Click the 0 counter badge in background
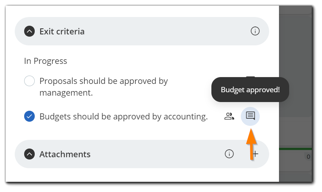Viewport: 322px width, 192px height. [x=308, y=156]
